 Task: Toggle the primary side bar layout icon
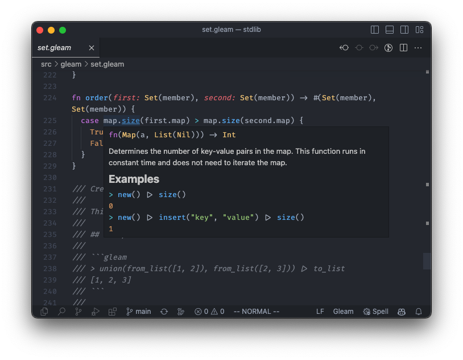point(374,30)
